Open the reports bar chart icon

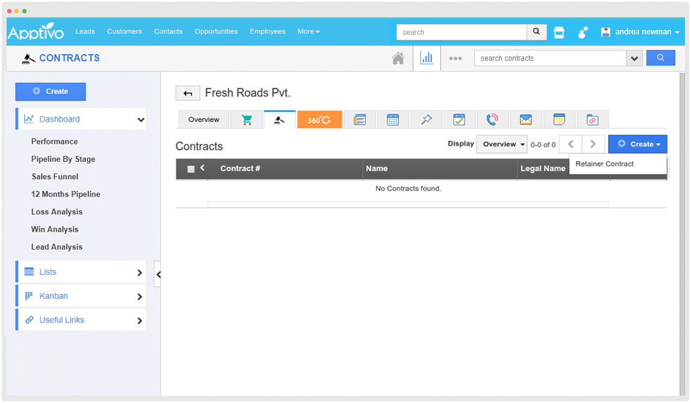pos(427,58)
